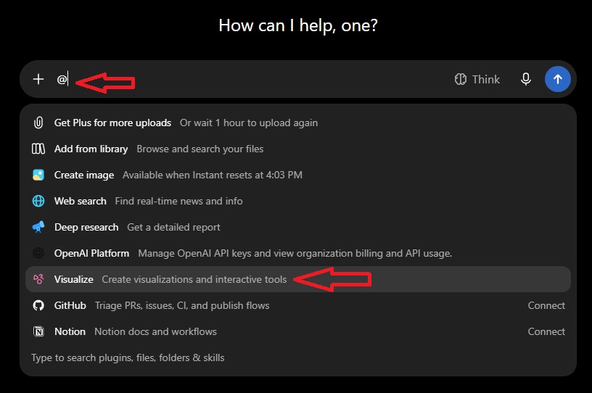Click the Web search globe icon

(38, 201)
